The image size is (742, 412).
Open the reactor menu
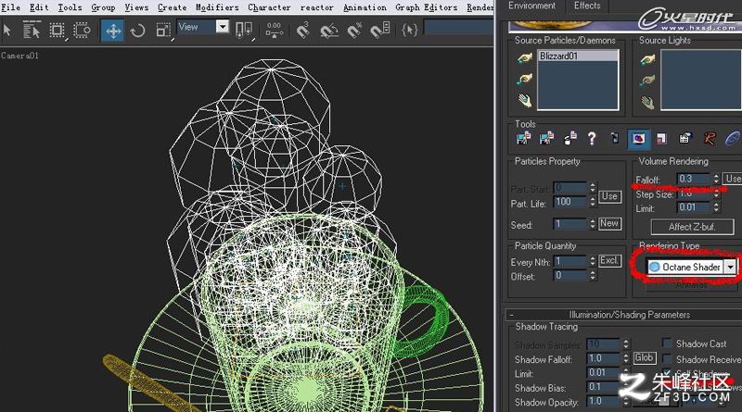coord(316,7)
